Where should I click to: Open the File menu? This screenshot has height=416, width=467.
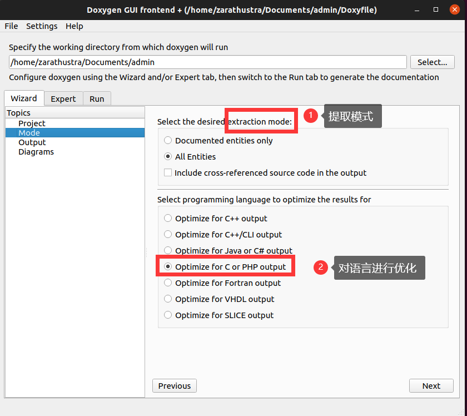click(11, 26)
